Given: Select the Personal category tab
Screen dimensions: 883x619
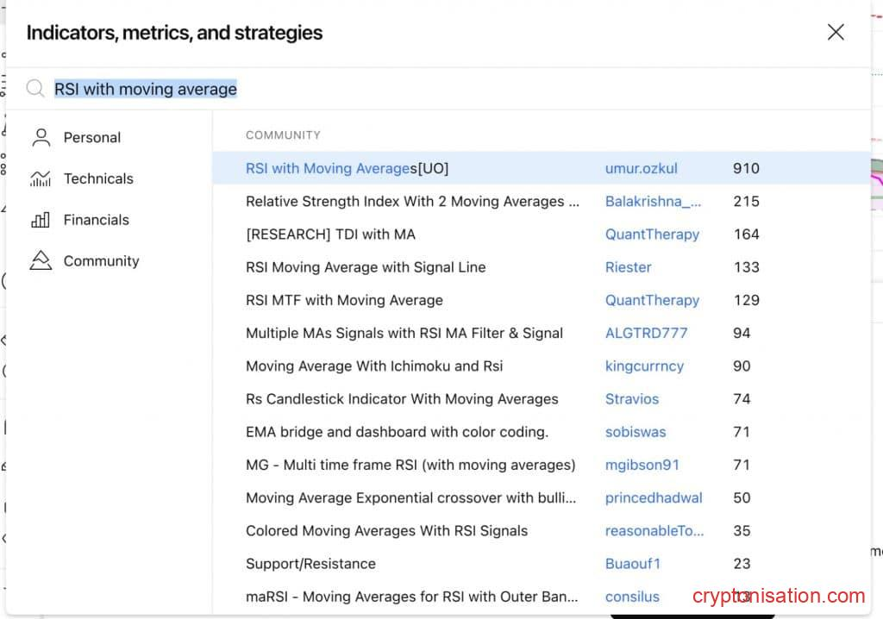Looking at the screenshot, I should pyautogui.click(x=91, y=137).
